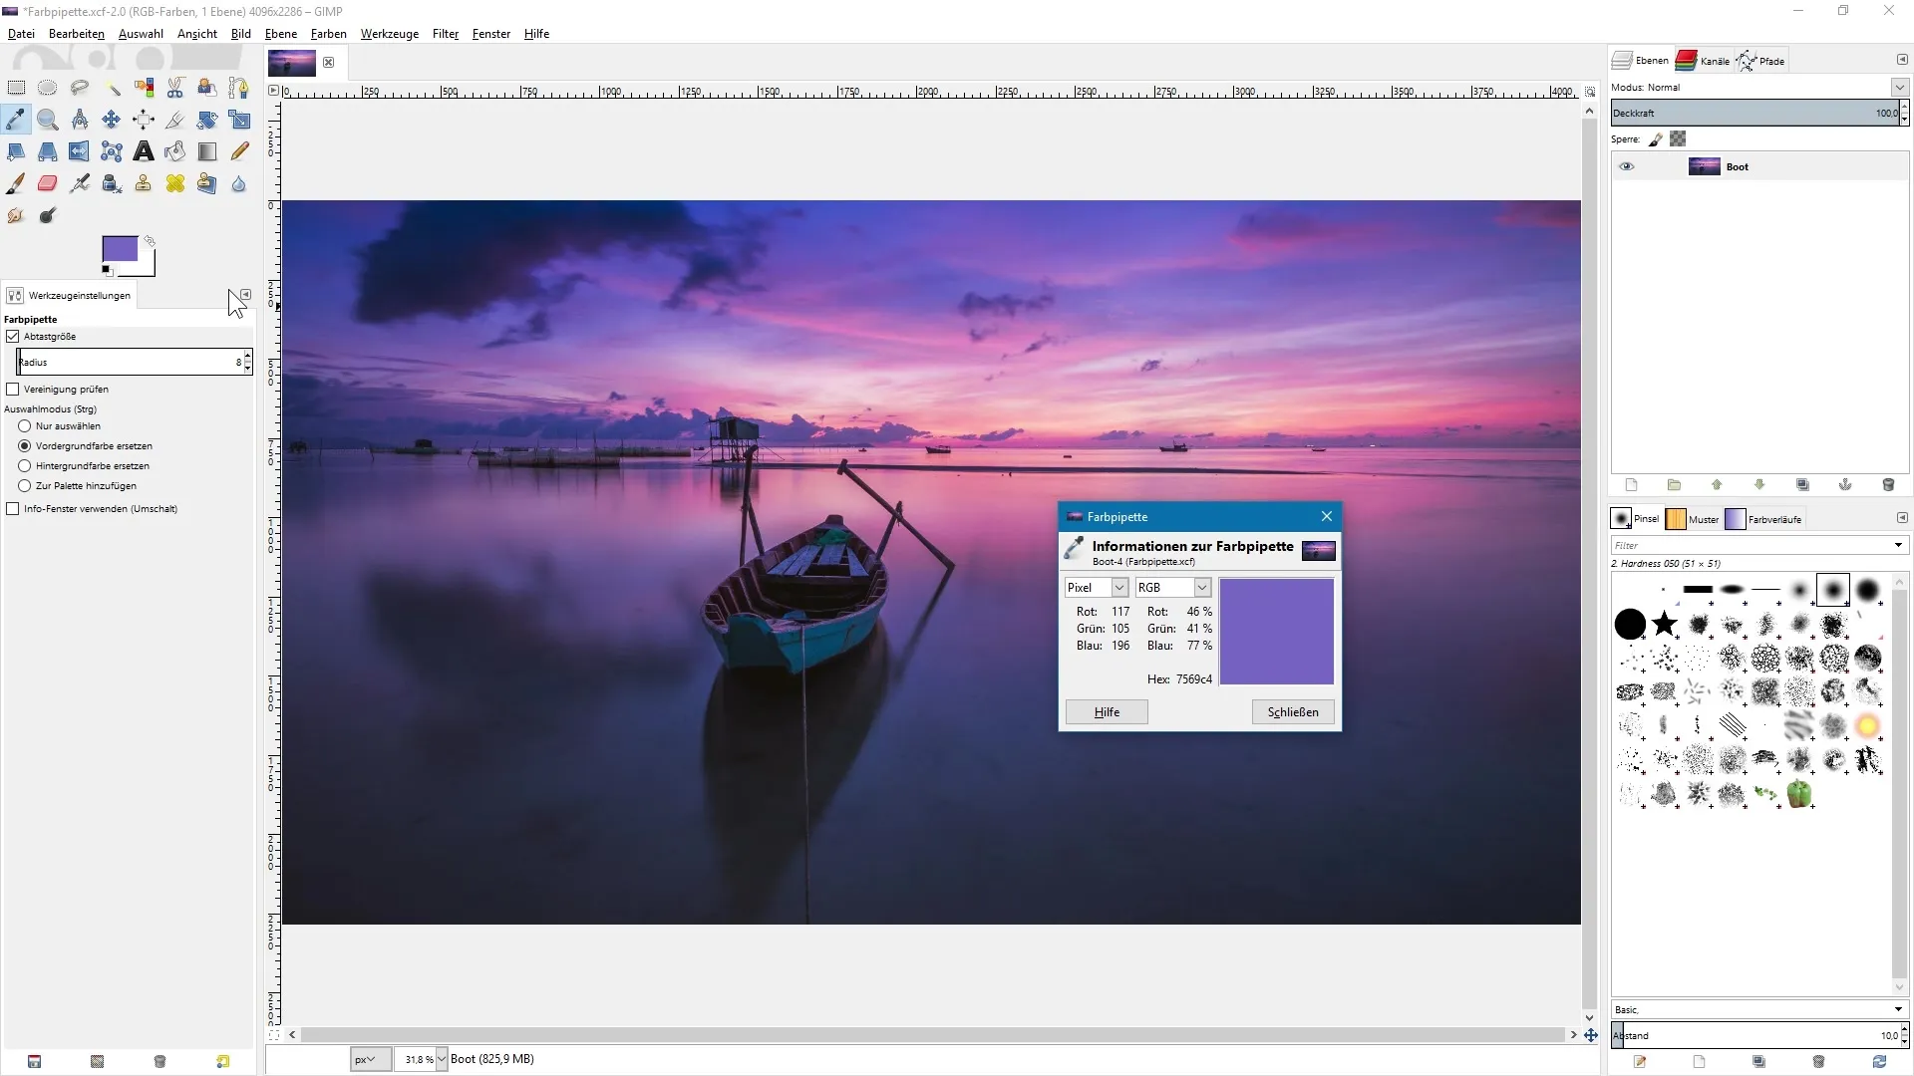This screenshot has height=1076, width=1914.
Task: Toggle the Abtastgröße checkbox
Action: click(13, 337)
